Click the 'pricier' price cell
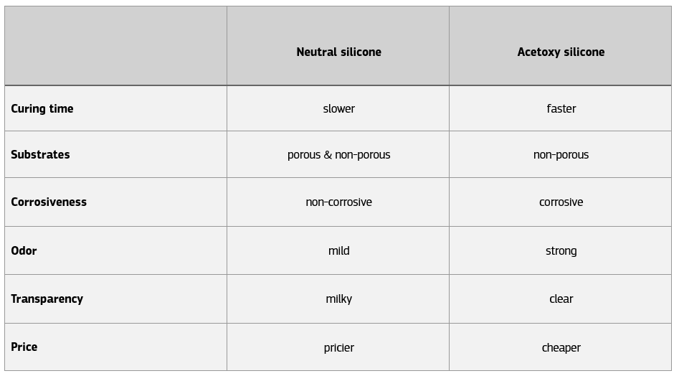 tap(338, 347)
